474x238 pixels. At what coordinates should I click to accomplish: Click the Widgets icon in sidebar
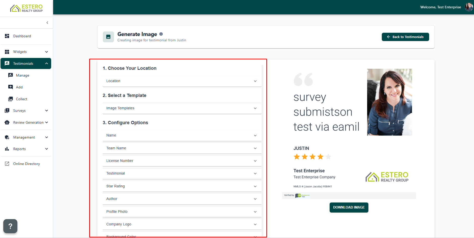point(7,52)
